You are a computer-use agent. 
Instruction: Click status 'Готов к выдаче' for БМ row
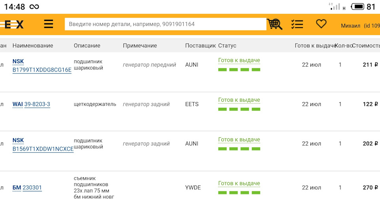239,183
